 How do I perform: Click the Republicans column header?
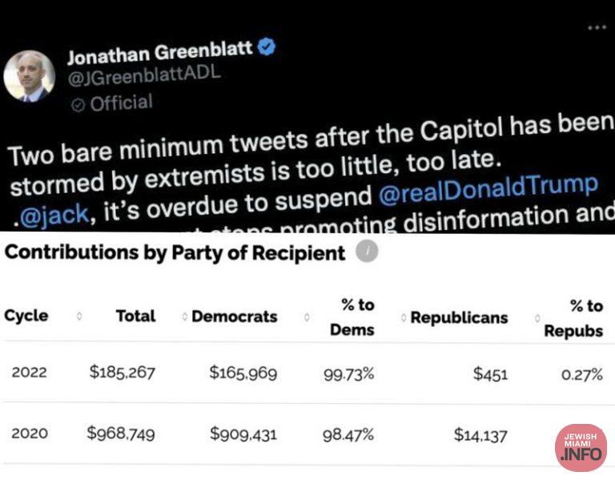click(459, 317)
